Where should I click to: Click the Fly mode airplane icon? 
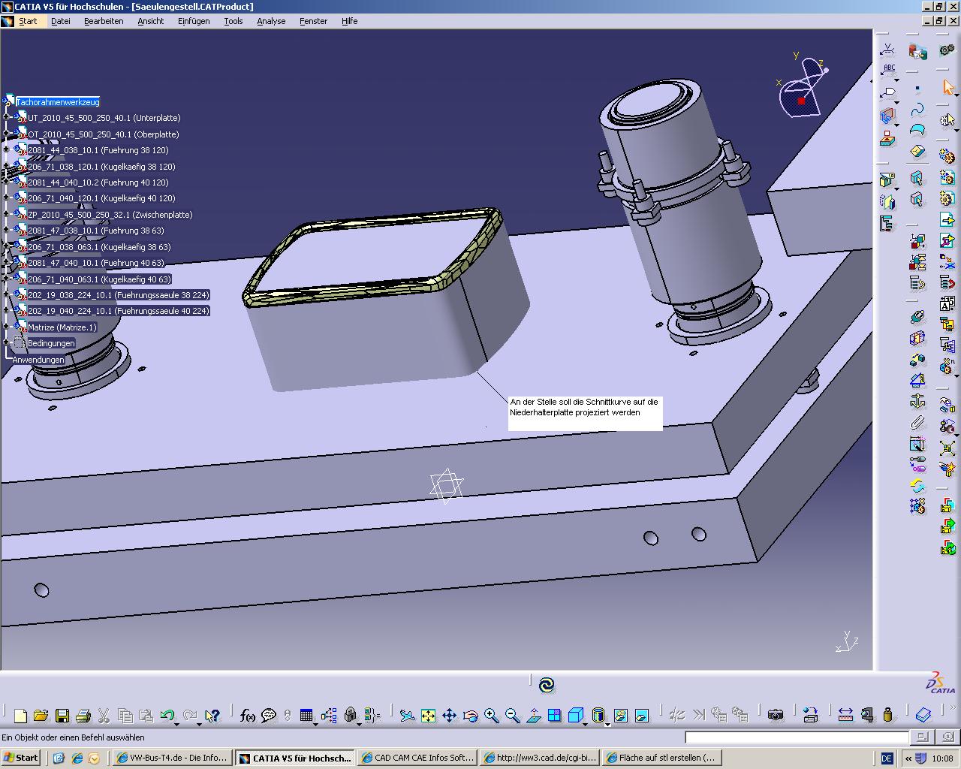click(x=407, y=716)
